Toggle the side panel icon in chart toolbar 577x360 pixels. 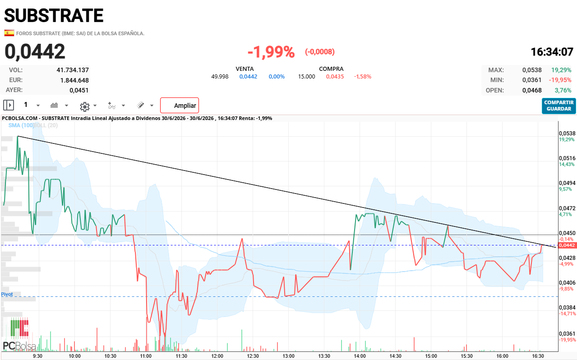pyautogui.click(x=9, y=105)
